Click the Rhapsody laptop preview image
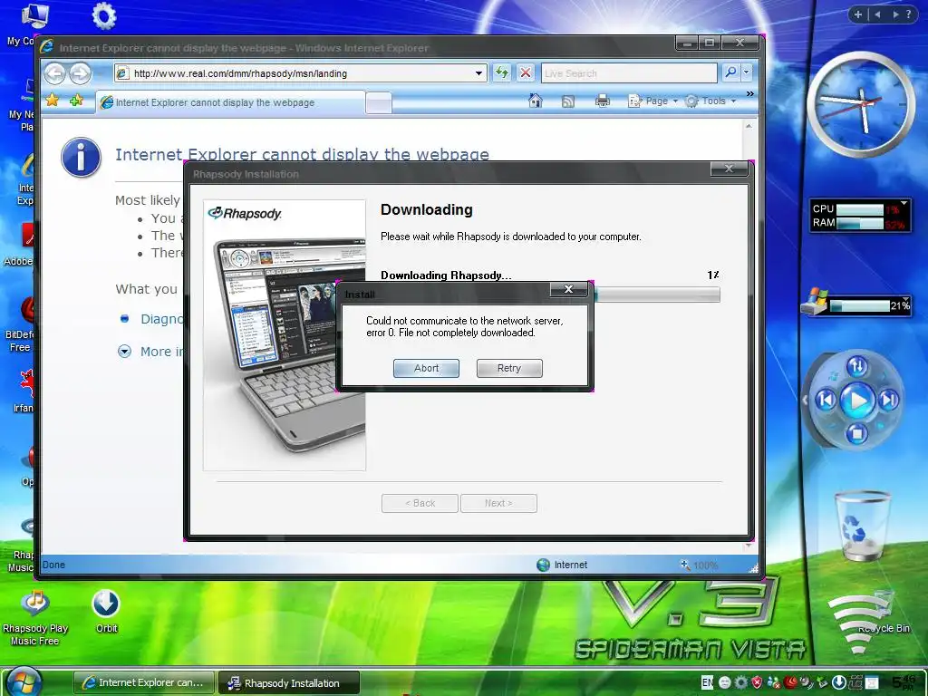The height and width of the screenshot is (696, 928). click(288, 346)
